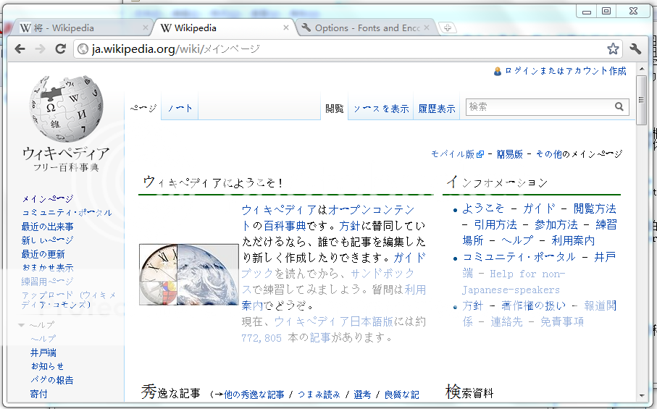Select the ページ tab

pyautogui.click(x=143, y=109)
